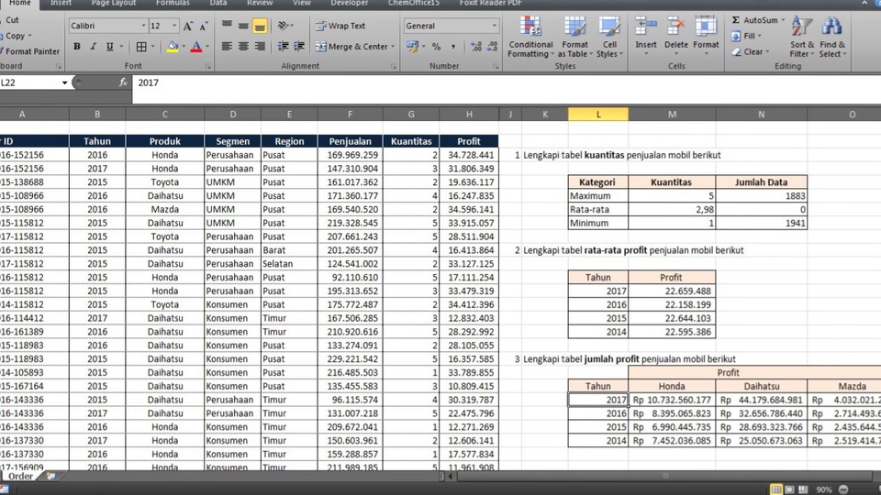Open the Font dialog launcher
The height and width of the screenshot is (495, 881).
coord(208,66)
